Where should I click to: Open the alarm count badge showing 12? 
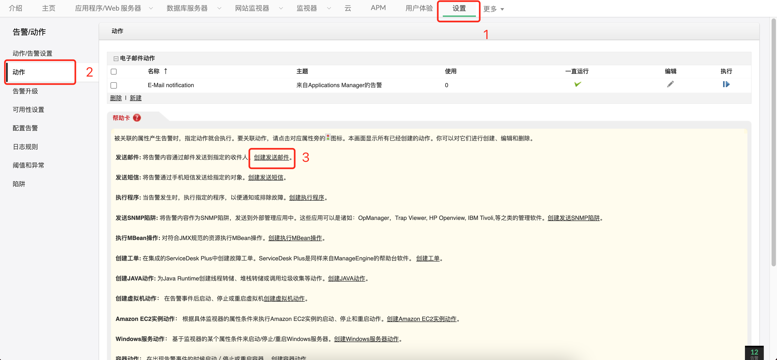tap(754, 353)
